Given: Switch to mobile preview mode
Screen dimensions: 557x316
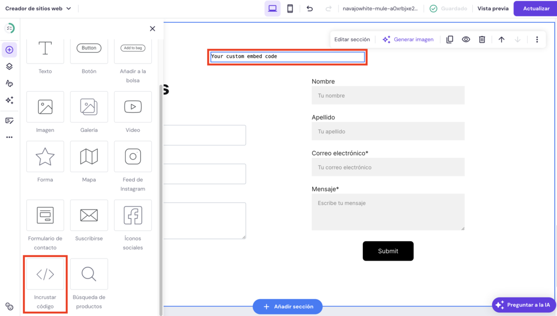Looking at the screenshot, I should pos(290,8).
